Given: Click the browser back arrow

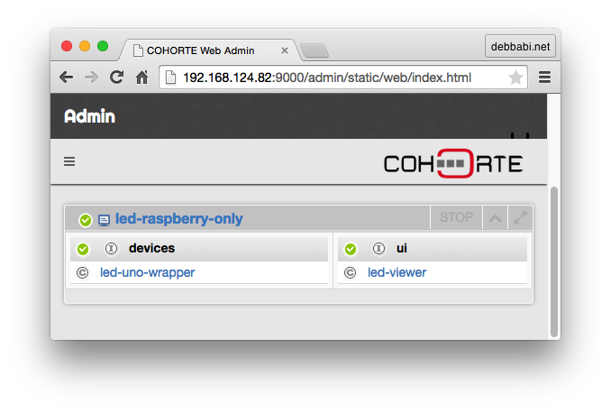Looking at the screenshot, I should [67, 78].
